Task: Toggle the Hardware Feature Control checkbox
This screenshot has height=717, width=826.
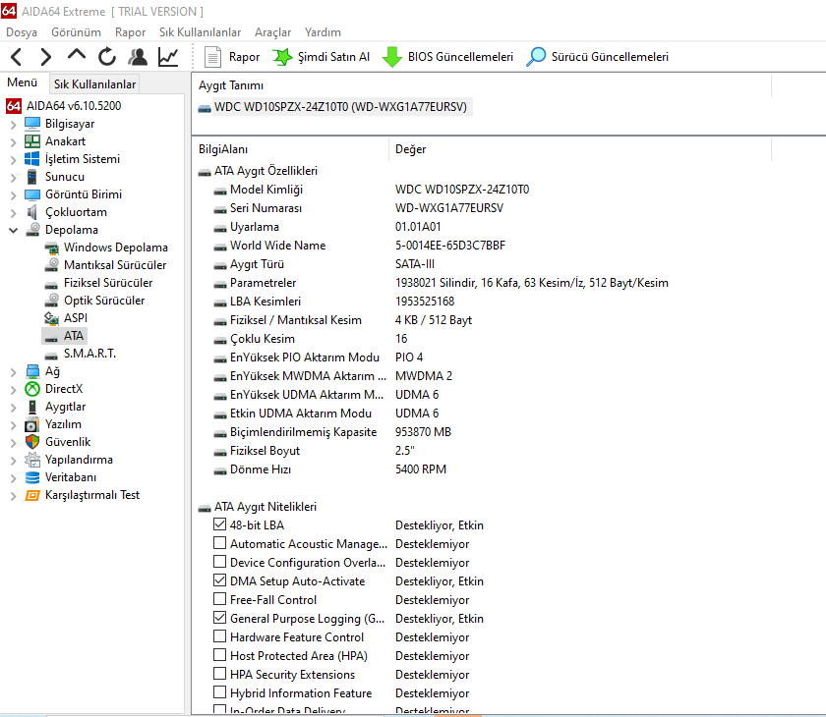Action: (219, 636)
